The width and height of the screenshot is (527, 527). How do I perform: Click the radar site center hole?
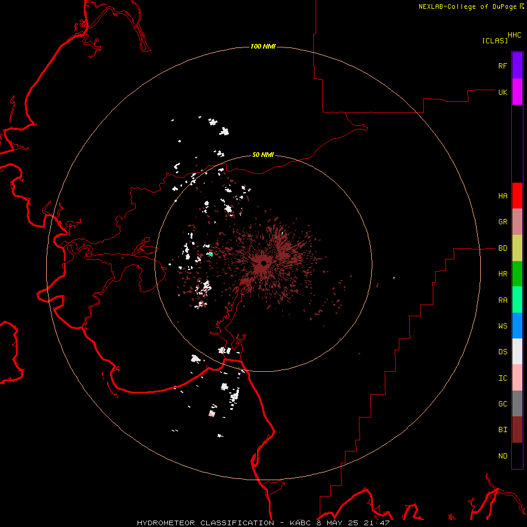264,263
